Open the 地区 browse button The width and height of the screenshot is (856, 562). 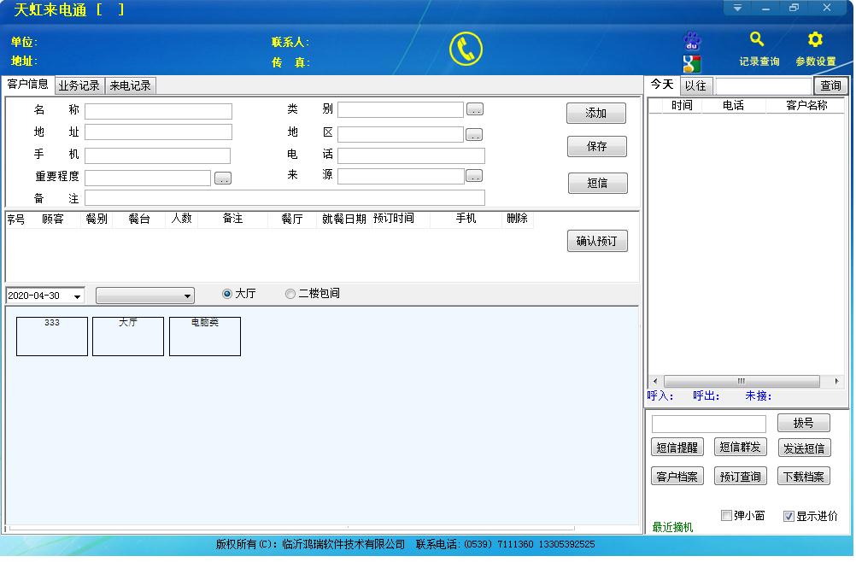point(474,135)
